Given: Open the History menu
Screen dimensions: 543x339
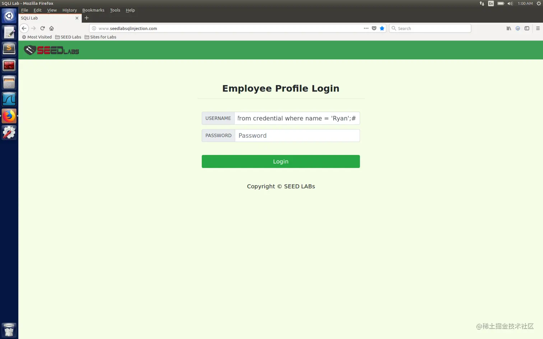Looking at the screenshot, I should click(69, 10).
